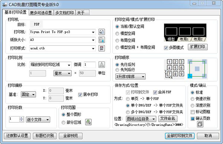
Task: Select 快速识别 mode
Action: tap(200, 99)
